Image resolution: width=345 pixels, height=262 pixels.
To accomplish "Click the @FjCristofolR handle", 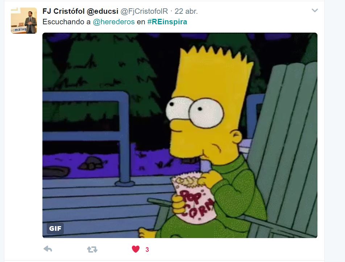I will [x=144, y=11].
